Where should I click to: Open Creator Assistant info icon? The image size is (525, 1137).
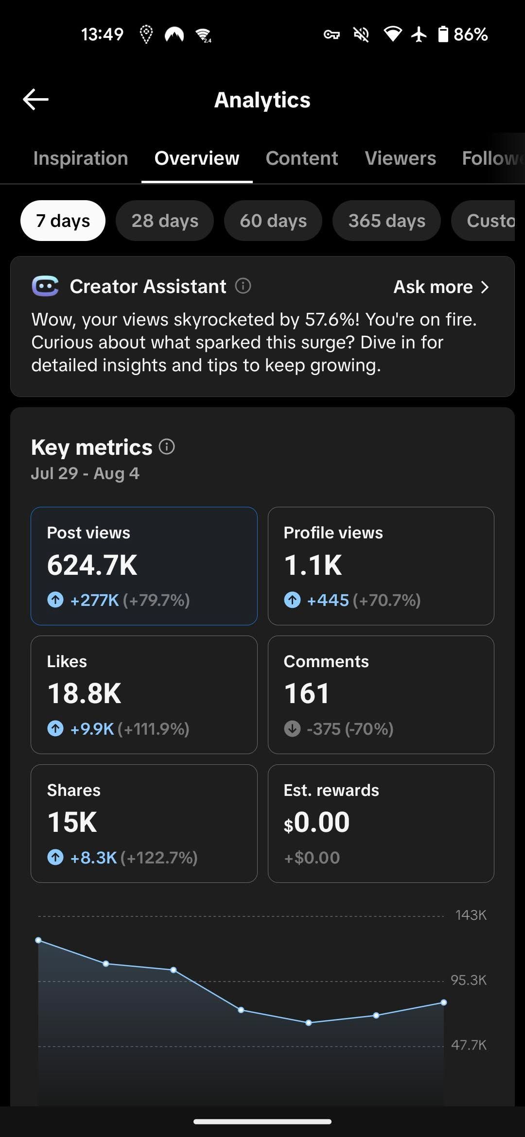pos(243,286)
